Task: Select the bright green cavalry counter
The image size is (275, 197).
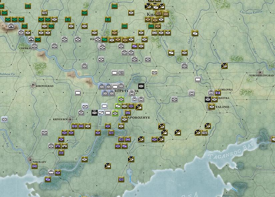Action: [x=118, y=106]
